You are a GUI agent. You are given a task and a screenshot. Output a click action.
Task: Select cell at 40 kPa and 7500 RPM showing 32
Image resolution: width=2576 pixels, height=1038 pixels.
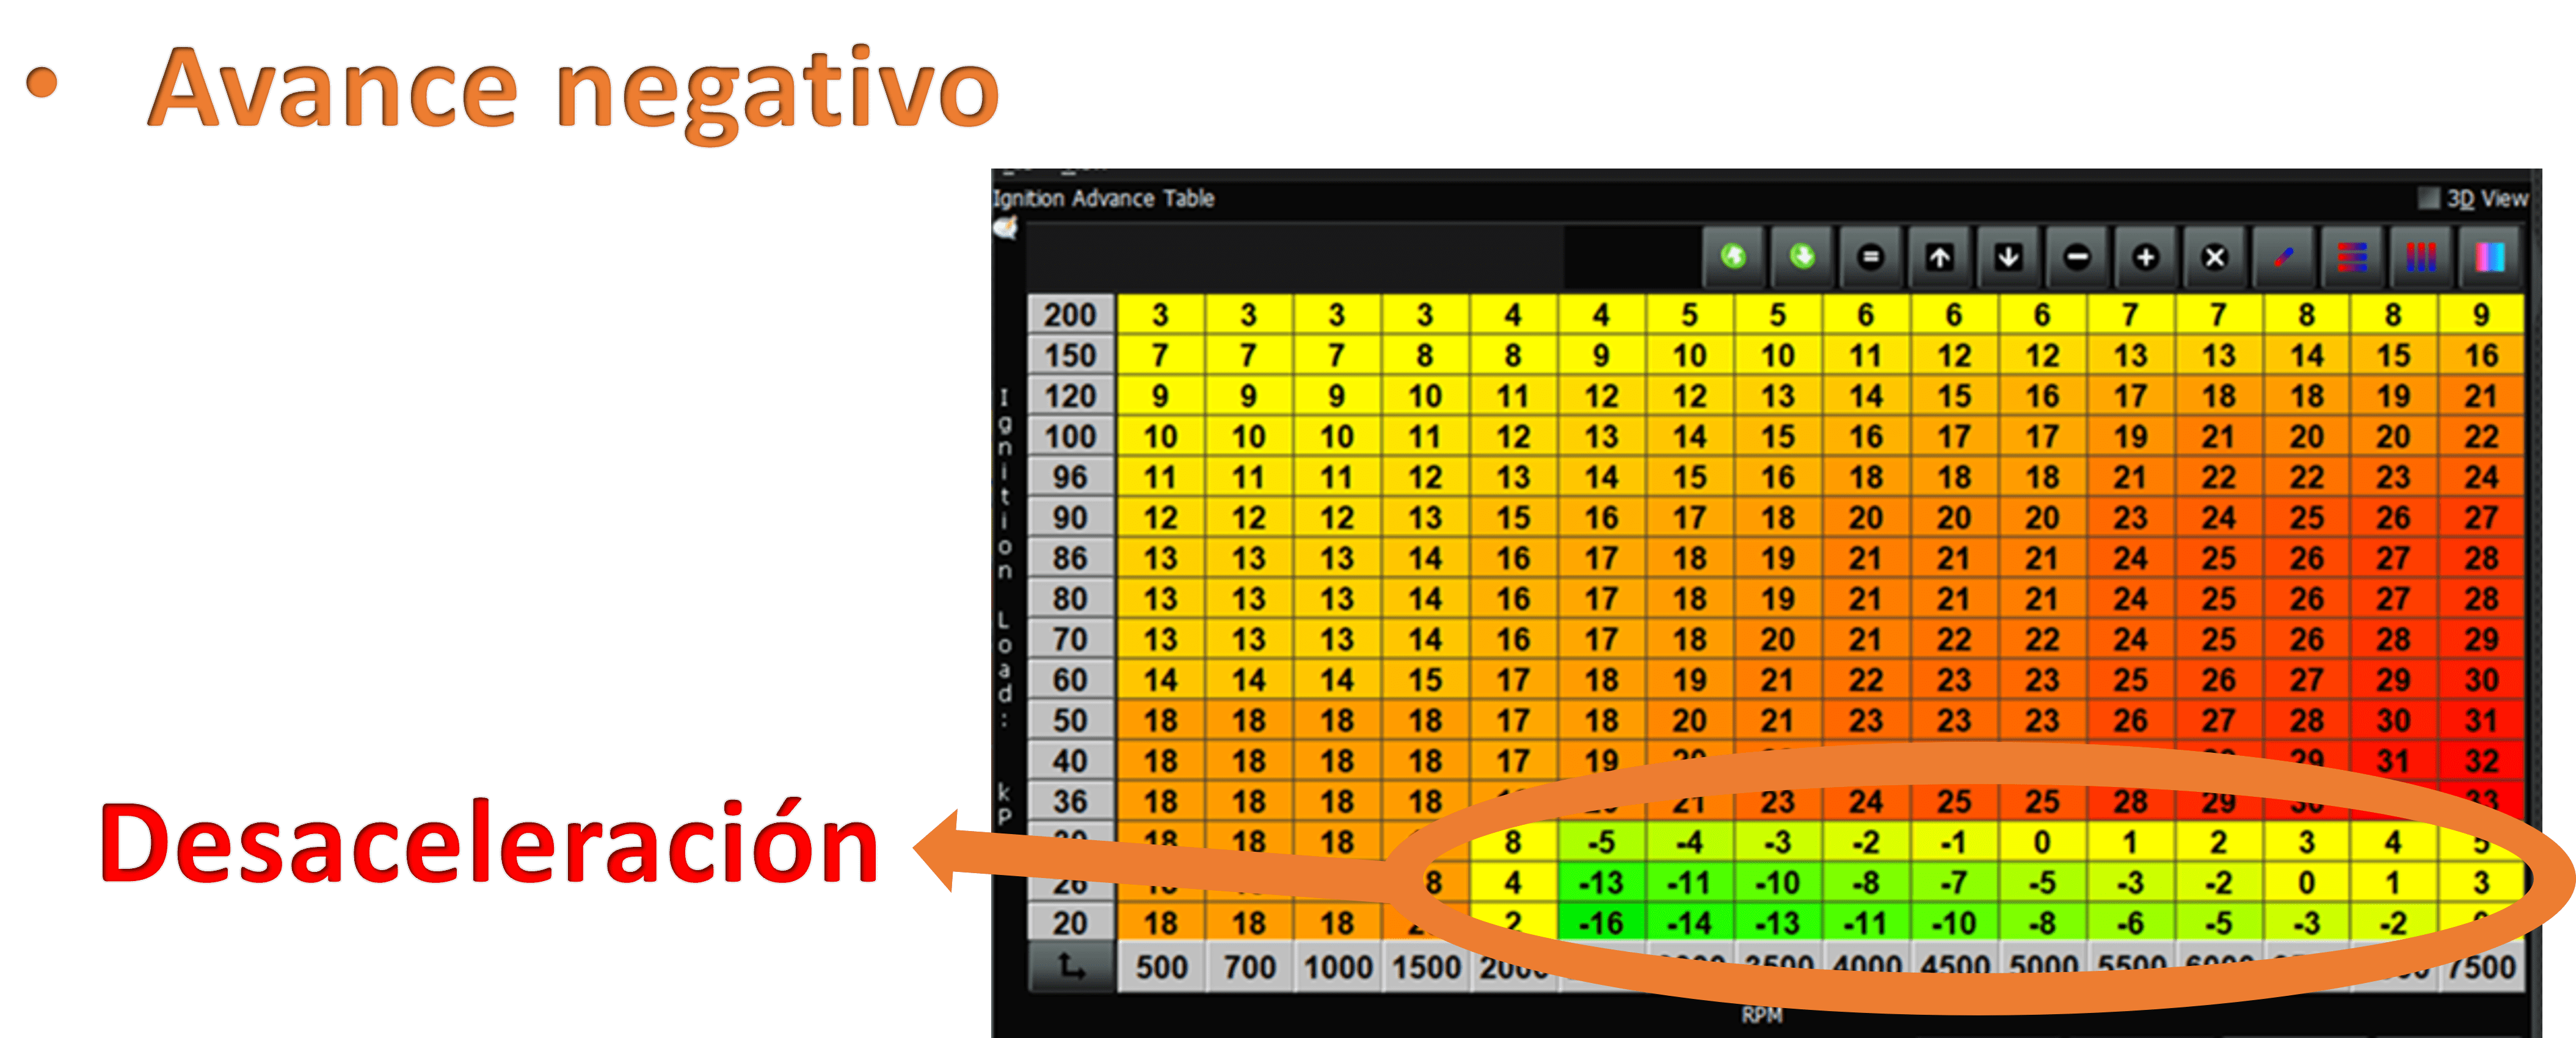coord(2482,760)
